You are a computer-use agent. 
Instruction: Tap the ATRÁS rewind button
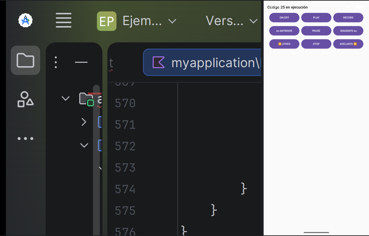coord(284,44)
